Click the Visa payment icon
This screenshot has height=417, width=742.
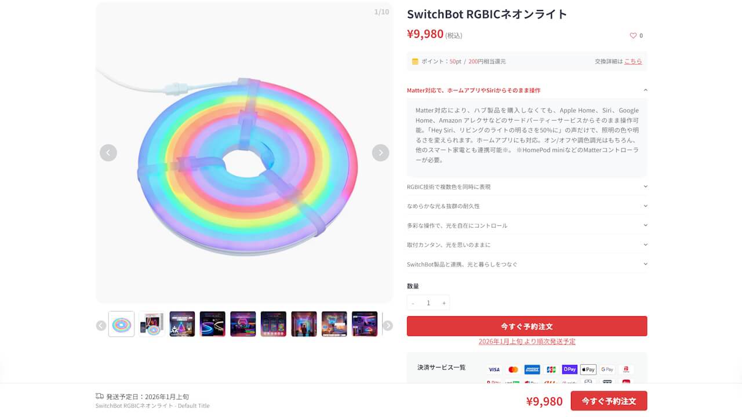pos(494,370)
